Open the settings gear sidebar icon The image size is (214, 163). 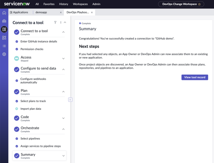(4, 54)
